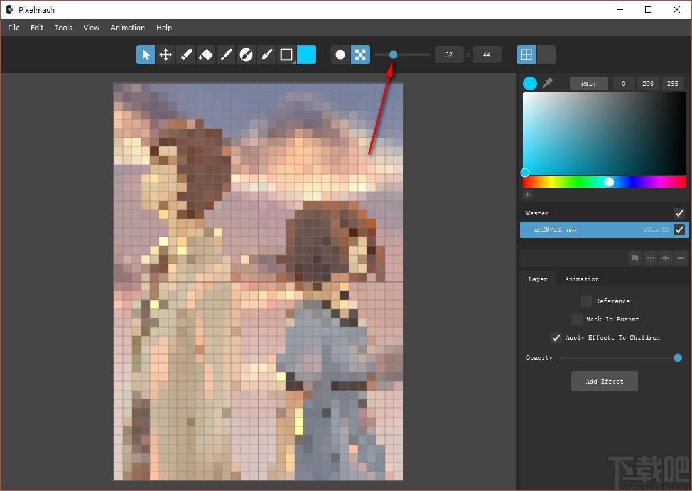Screen dimensions: 692x491
Task: Open the RGB color mode selector
Action: pyautogui.click(x=589, y=84)
